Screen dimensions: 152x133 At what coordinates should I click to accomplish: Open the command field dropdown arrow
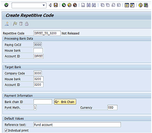point(44,5)
